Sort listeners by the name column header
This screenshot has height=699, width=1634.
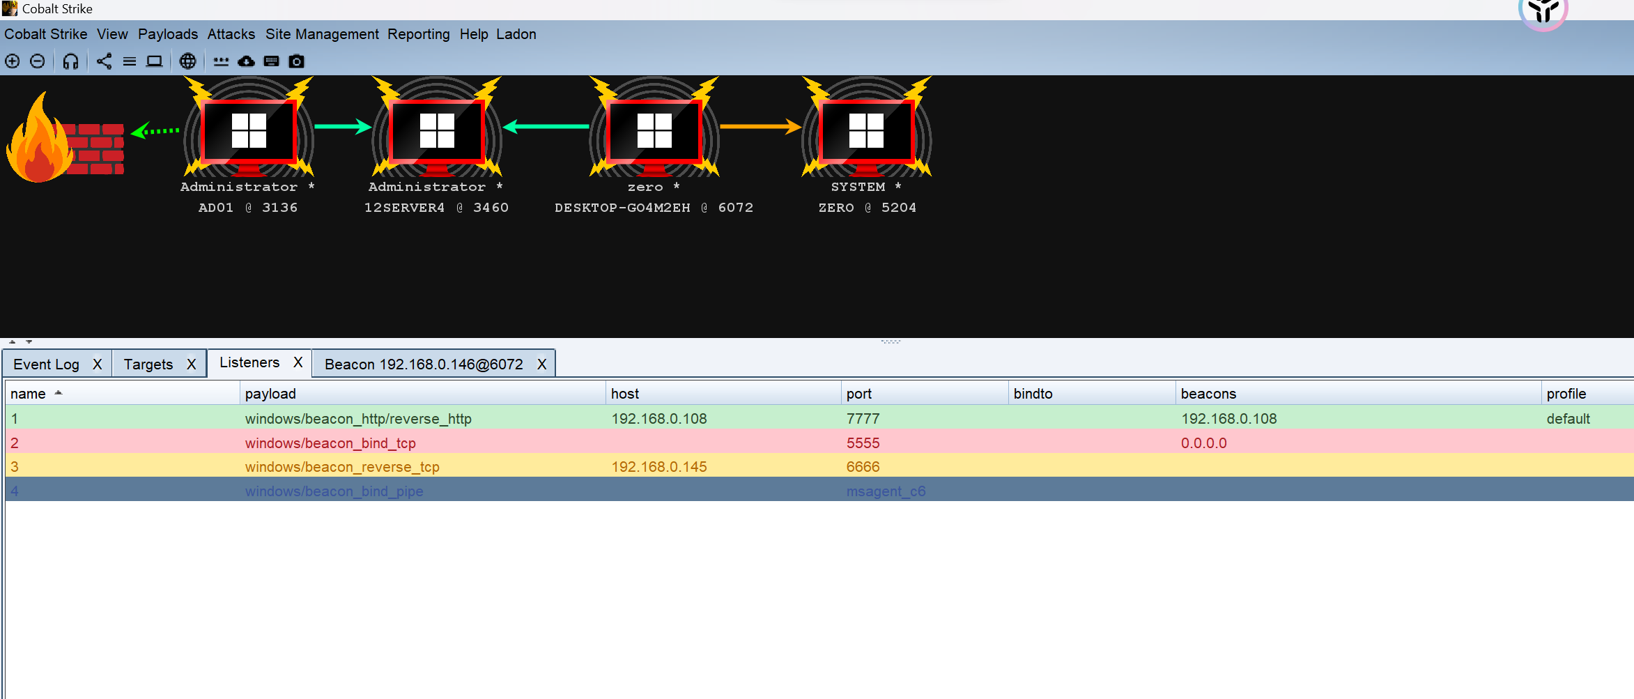tap(28, 394)
